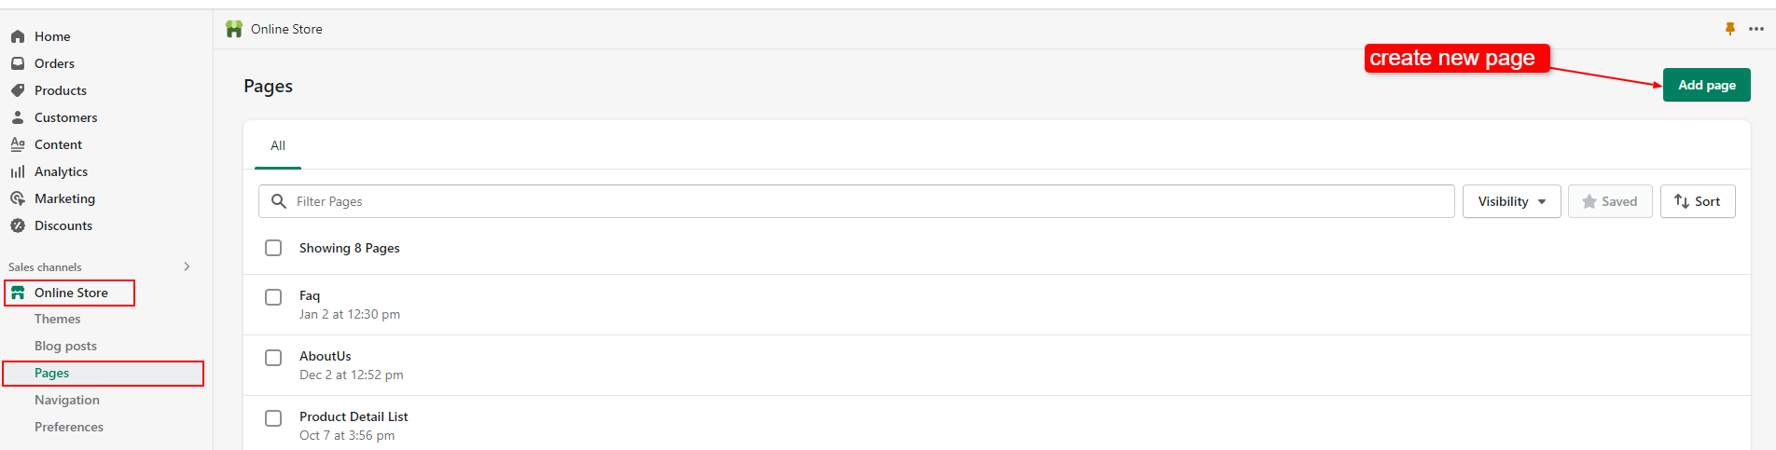Tick the select-all checkbox beside Showing 8 Pages

273,248
